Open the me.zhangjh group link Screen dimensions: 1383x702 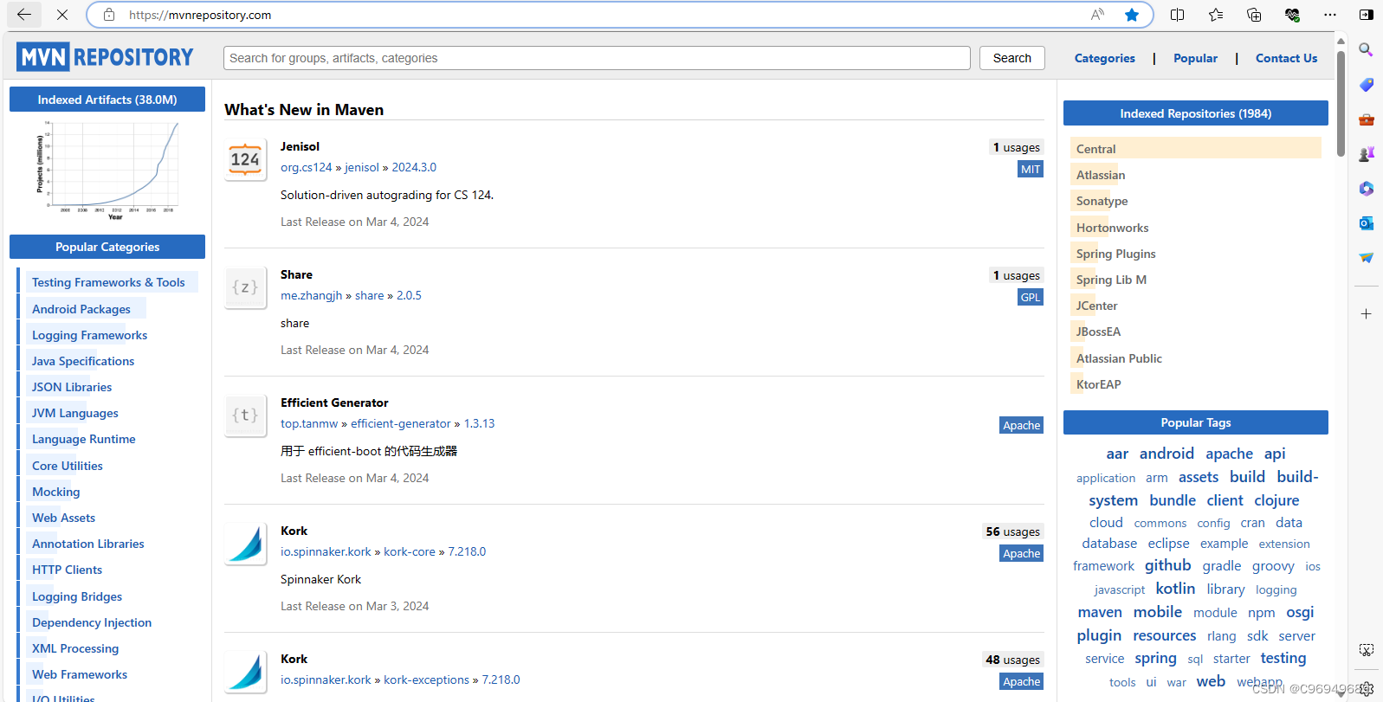[311, 295]
